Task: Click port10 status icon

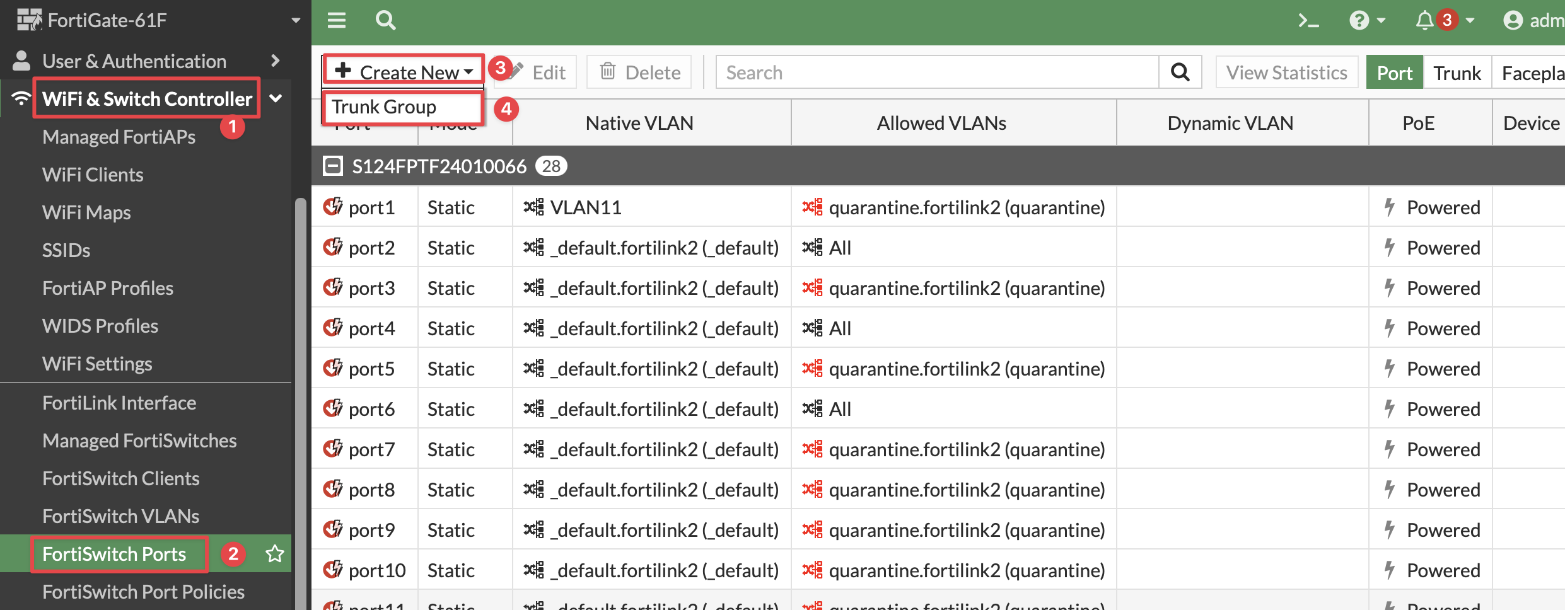Action: pyautogui.click(x=333, y=569)
